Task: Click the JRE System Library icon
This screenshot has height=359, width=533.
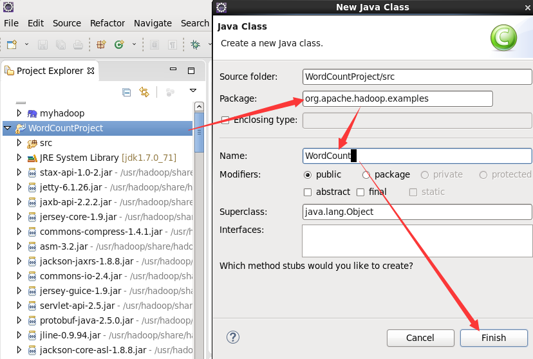Action: [32, 158]
